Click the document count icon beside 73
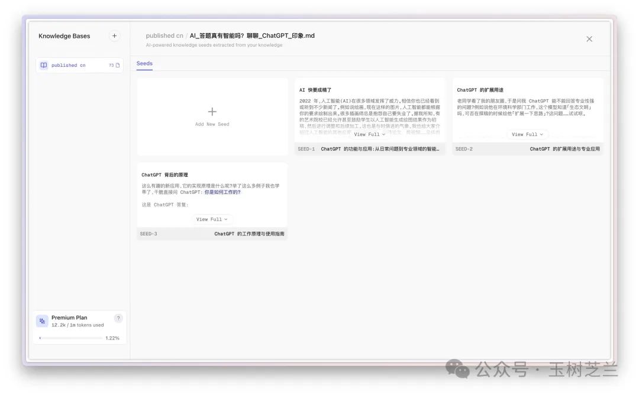Image resolution: width=639 pixels, height=395 pixels. pyautogui.click(x=118, y=65)
